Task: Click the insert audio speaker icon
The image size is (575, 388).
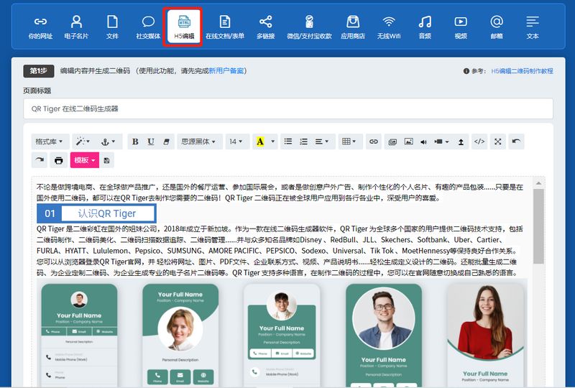Action: coord(423,142)
